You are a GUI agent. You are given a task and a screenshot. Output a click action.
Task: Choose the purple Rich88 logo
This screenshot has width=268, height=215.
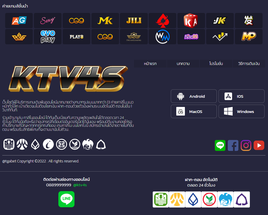191,37
